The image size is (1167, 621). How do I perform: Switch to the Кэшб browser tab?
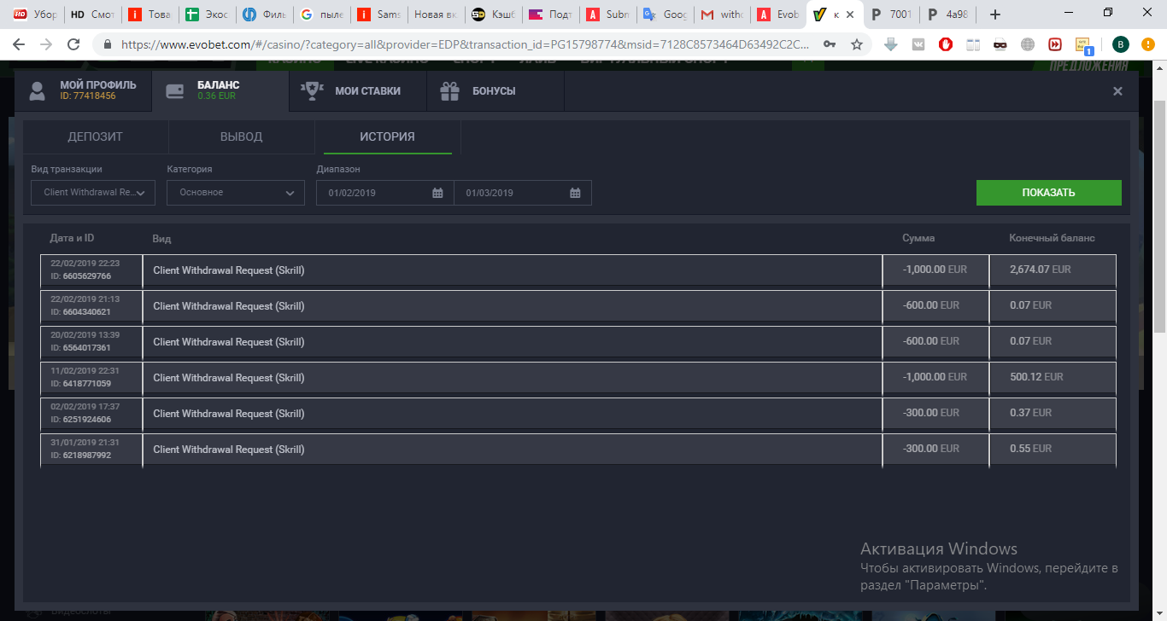point(493,15)
